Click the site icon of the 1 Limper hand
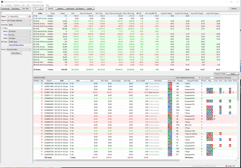 pos(42,107)
